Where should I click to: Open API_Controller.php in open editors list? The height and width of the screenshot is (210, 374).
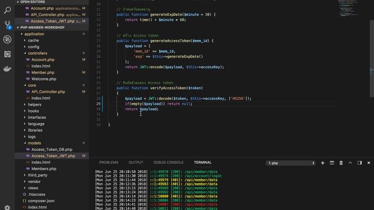pyautogui.click(x=52, y=15)
